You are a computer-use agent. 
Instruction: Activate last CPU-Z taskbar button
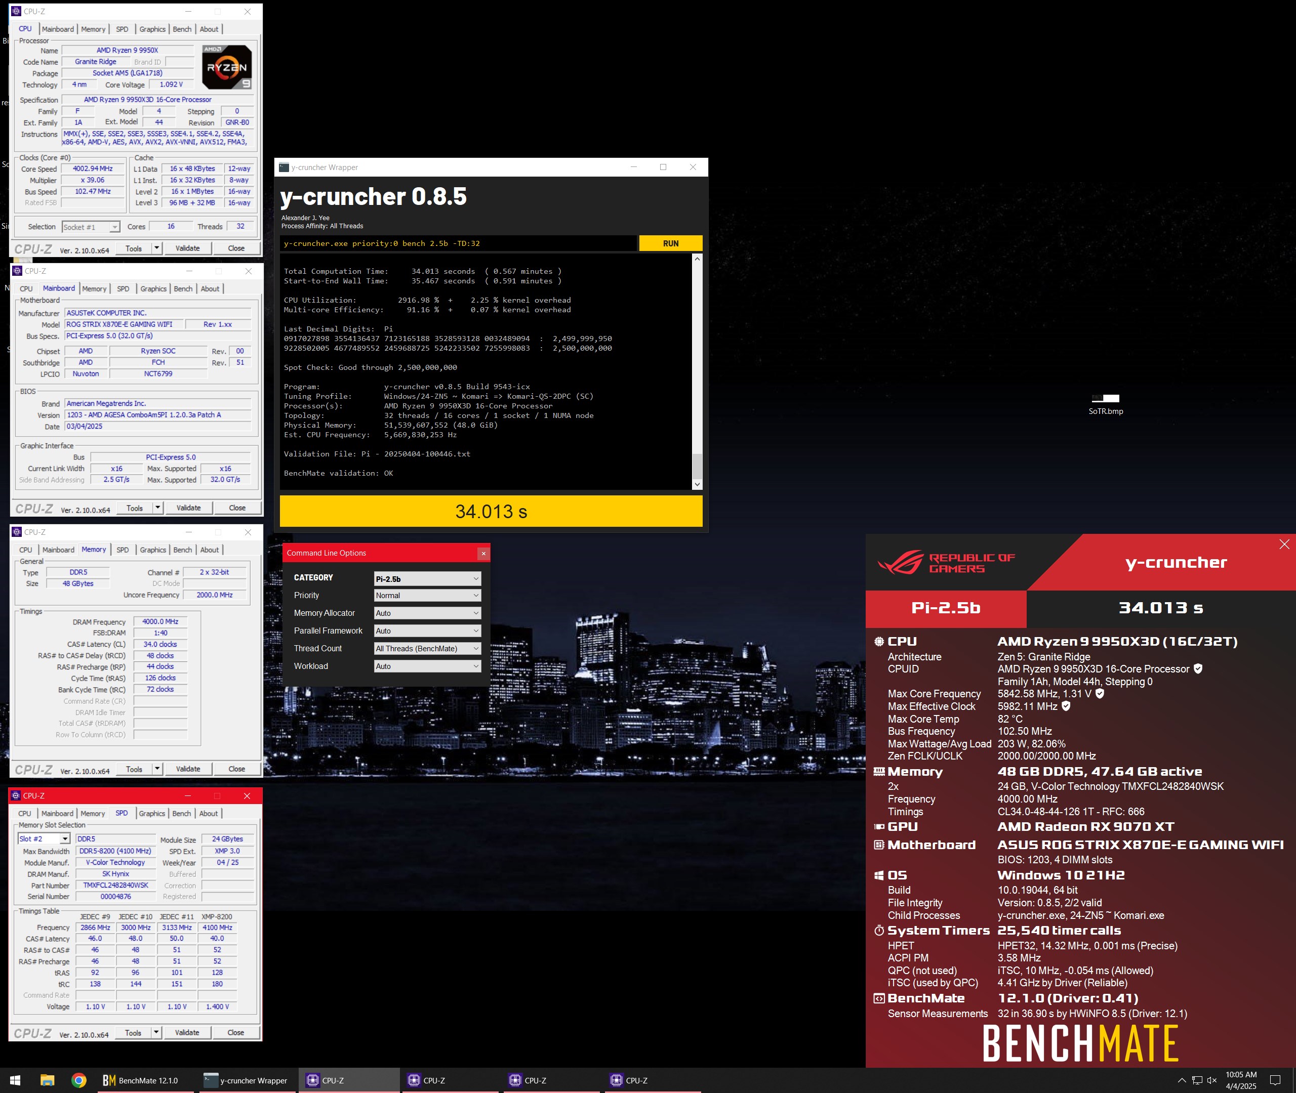coord(653,1081)
